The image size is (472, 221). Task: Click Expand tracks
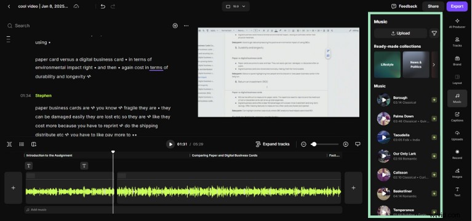(x=273, y=144)
